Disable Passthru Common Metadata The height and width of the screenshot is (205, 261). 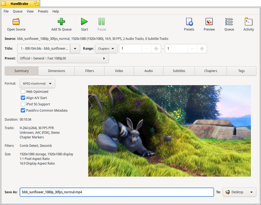(x=23, y=110)
